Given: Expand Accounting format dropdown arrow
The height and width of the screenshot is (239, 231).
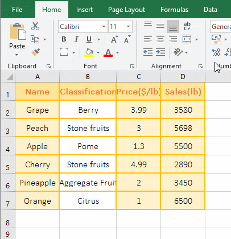Looking at the screenshot, I should pyautogui.click(x=225, y=39).
